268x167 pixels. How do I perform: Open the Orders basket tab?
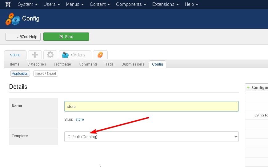point(75,55)
